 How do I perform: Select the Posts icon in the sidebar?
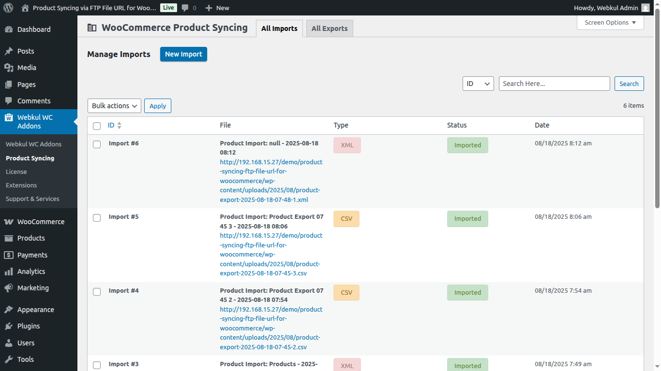[9, 51]
